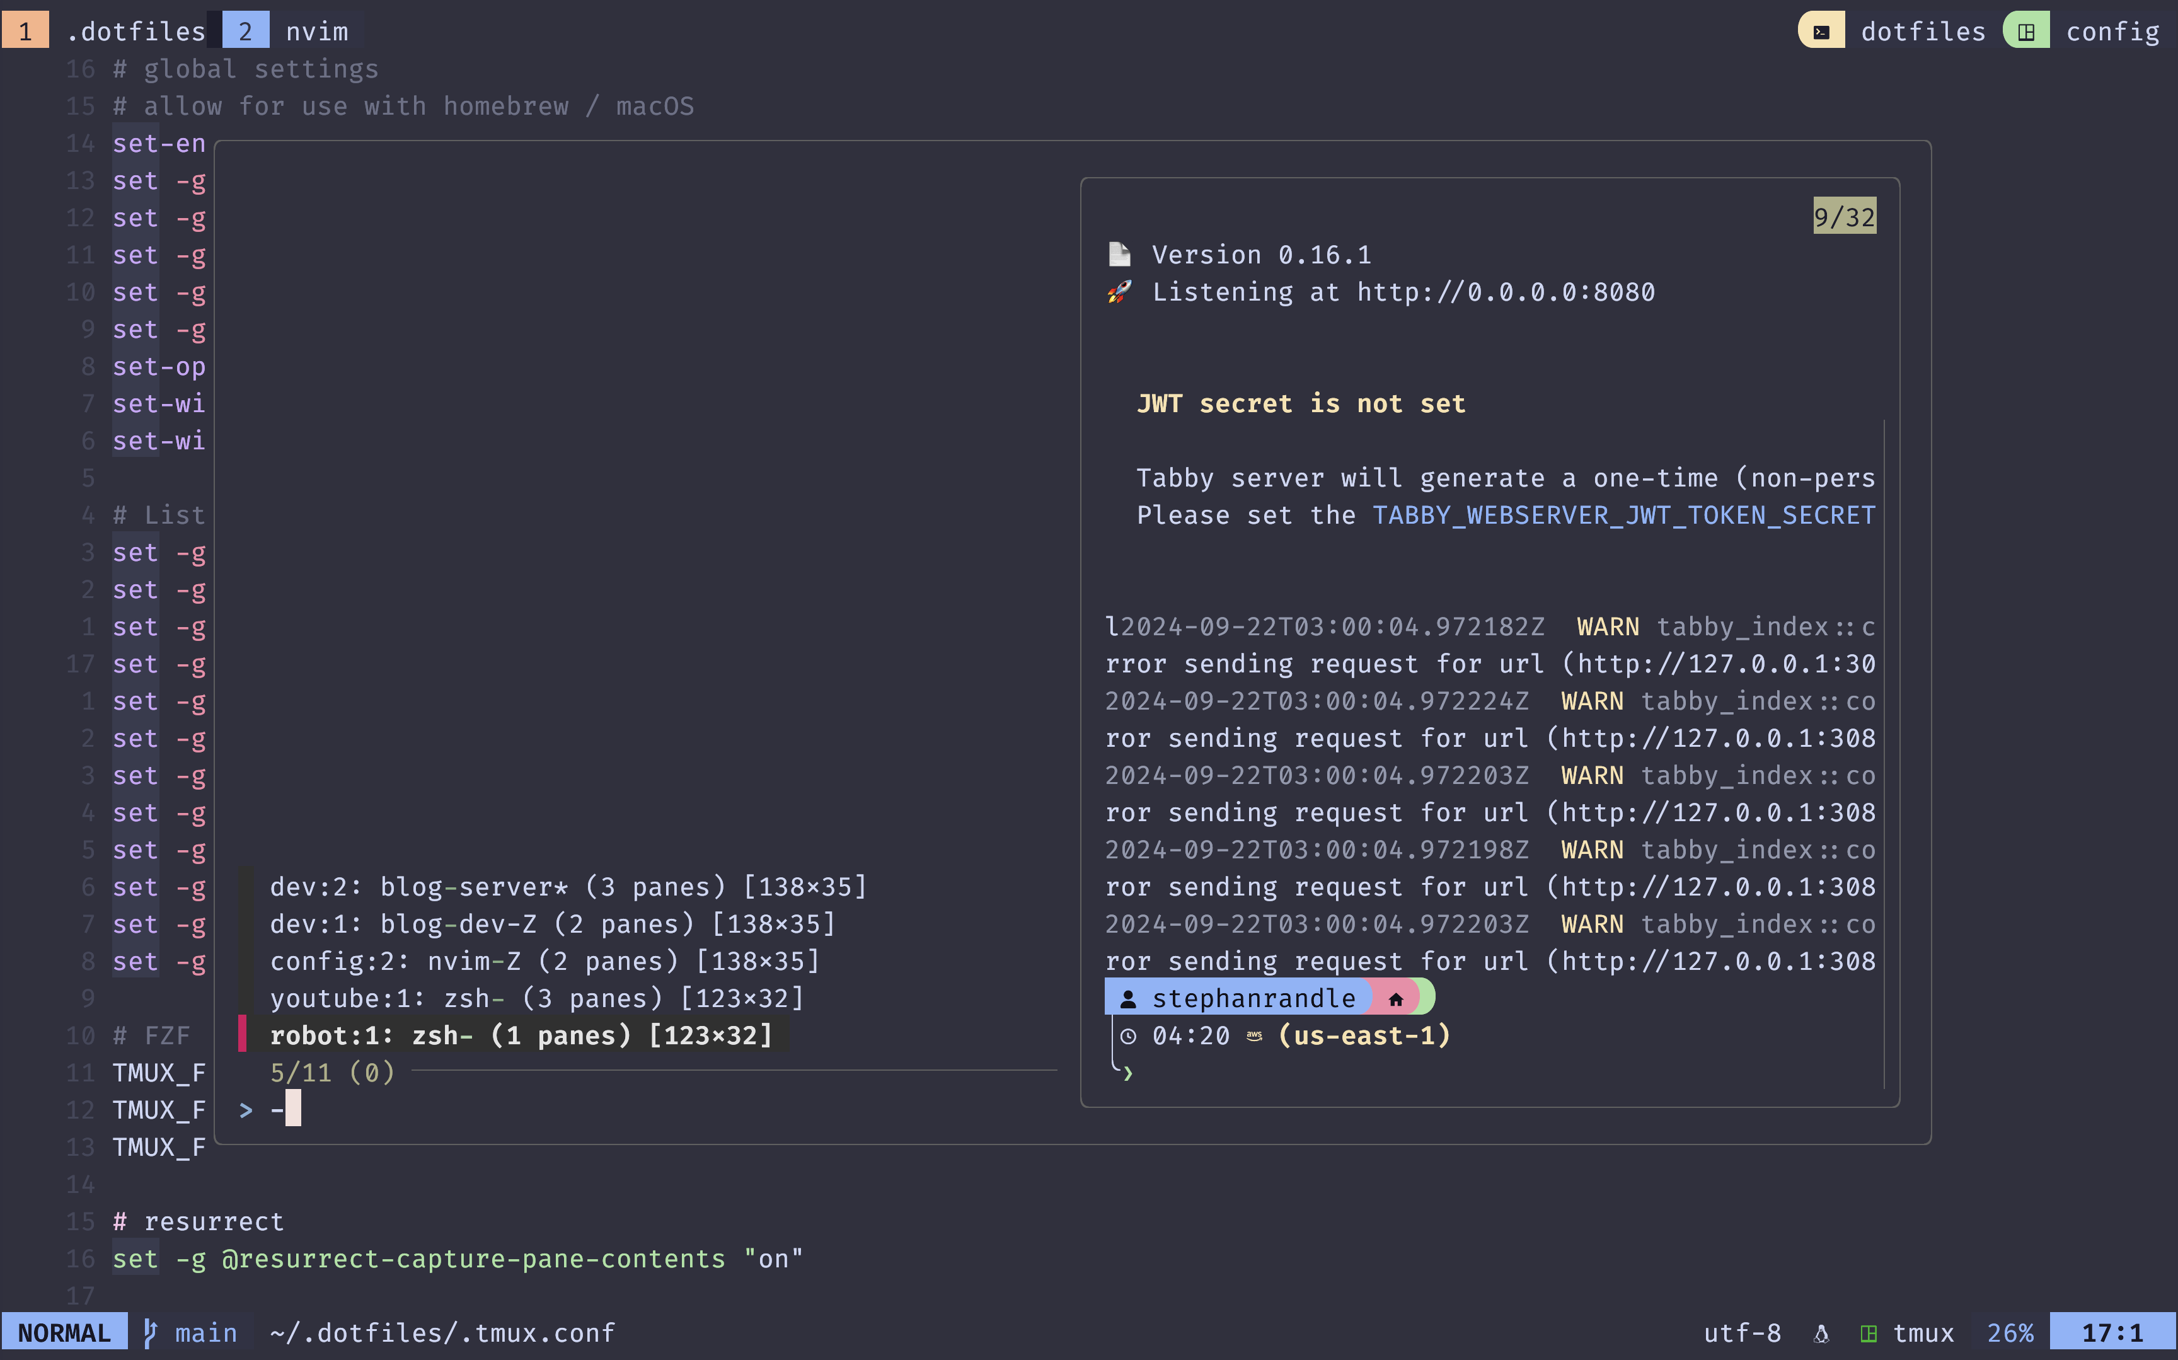Image resolution: width=2178 pixels, height=1360 pixels.
Task: Click the rocket icon beside Listening
Action: (x=1119, y=292)
